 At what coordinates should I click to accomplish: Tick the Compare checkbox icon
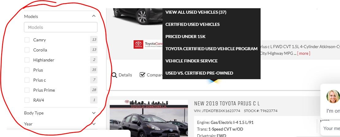click(142, 75)
